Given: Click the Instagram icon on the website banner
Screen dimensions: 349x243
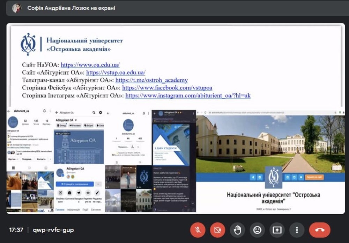Looking at the screenshot, I should click(294, 177).
